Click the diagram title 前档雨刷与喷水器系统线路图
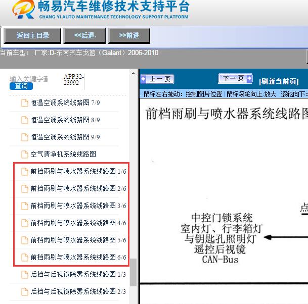This screenshot has height=304, width=308. click(x=227, y=114)
